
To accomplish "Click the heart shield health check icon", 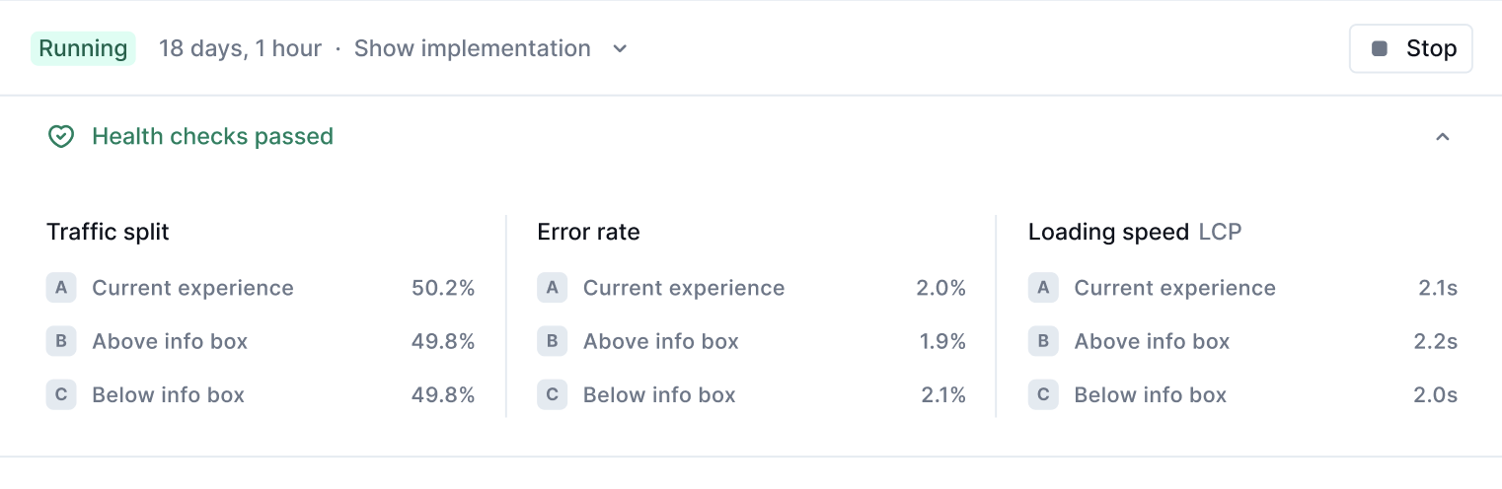I will tap(61, 137).
